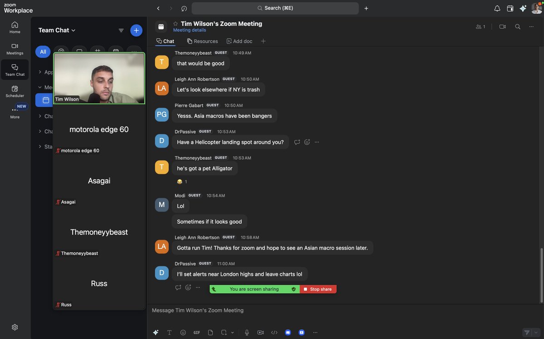Screen dimensions: 544x339
Task: Open Meeting details link
Action: click(189, 29)
